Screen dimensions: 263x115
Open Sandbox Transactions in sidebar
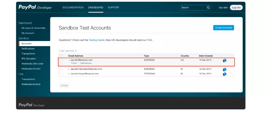28,54
